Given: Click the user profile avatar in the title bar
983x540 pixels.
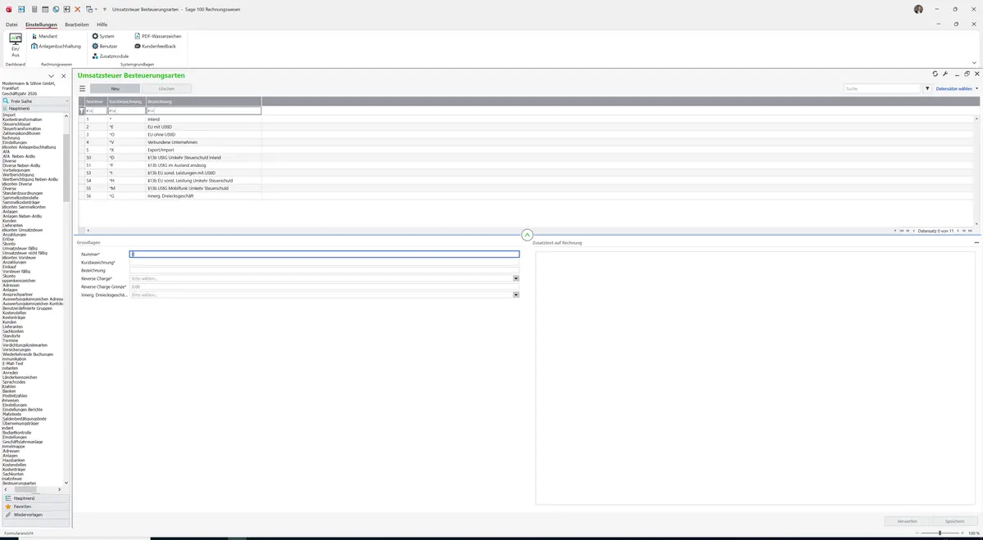Looking at the screenshot, I should click(918, 9).
